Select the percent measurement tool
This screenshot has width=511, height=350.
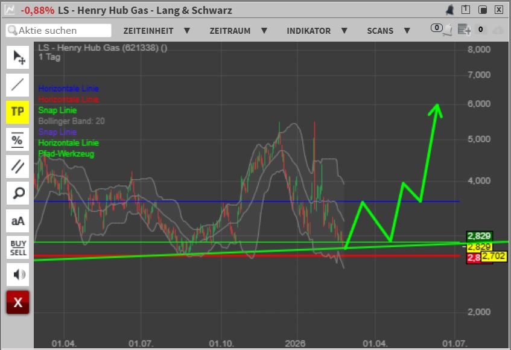(17, 139)
